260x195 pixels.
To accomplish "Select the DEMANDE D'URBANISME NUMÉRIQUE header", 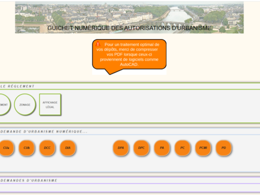I will (44, 132).
